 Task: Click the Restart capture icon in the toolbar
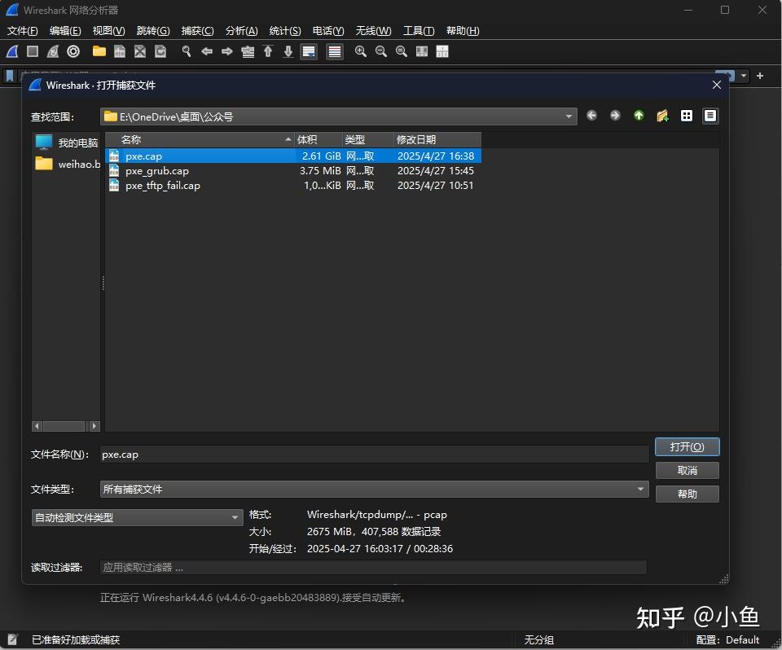[53, 51]
